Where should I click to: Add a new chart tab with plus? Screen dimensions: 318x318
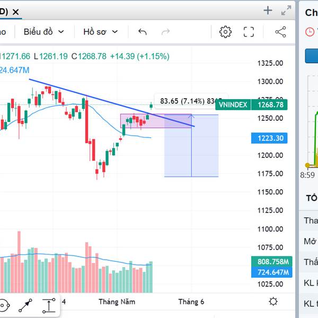pyautogui.click(x=268, y=11)
